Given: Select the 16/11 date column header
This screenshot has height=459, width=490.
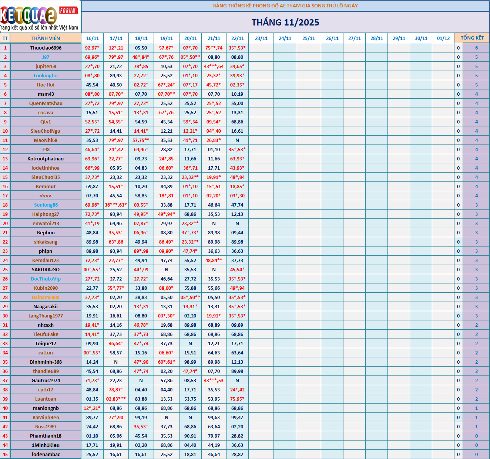Looking at the screenshot, I should coord(92,38).
